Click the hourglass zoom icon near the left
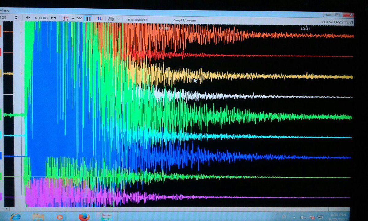Screen dimensions: 368x221 [16, 18]
